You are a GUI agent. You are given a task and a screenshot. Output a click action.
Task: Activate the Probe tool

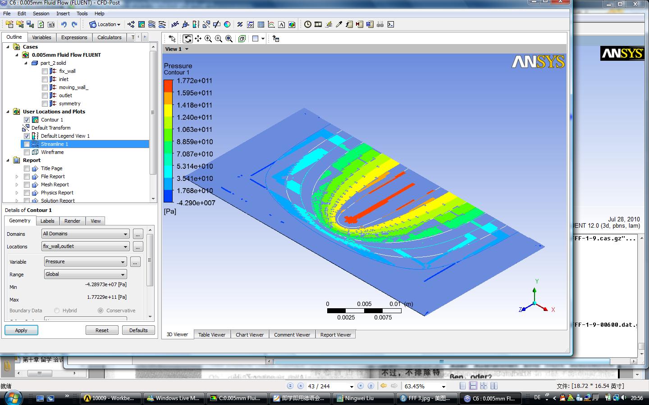[x=339, y=24]
